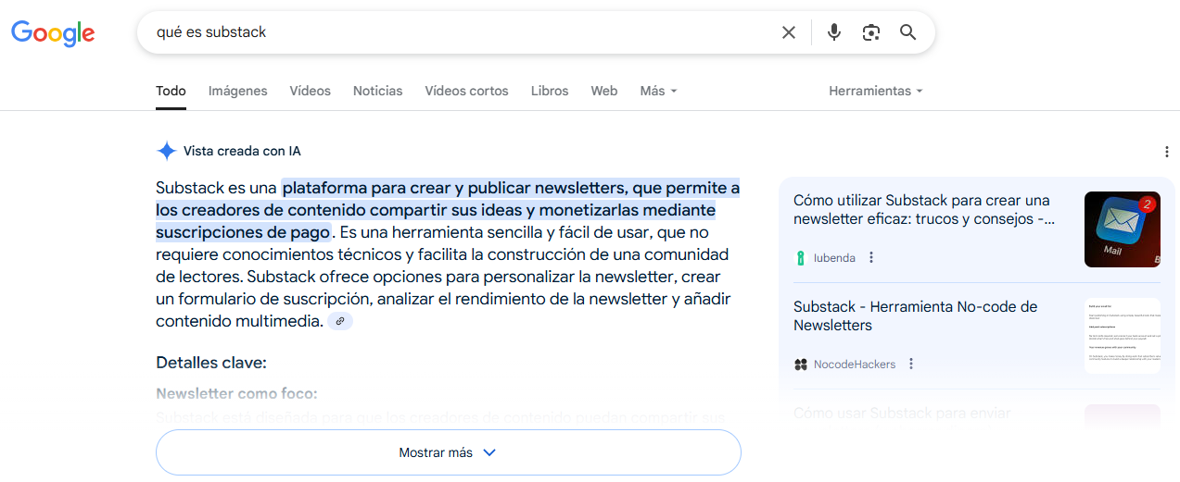Switch to the Imágenes tab

pos(238,91)
